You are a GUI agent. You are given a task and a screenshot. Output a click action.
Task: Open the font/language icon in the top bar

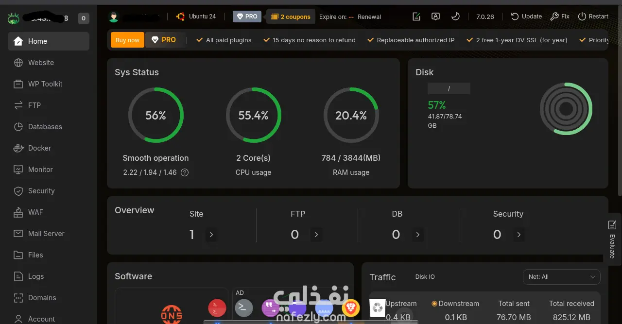436,16
